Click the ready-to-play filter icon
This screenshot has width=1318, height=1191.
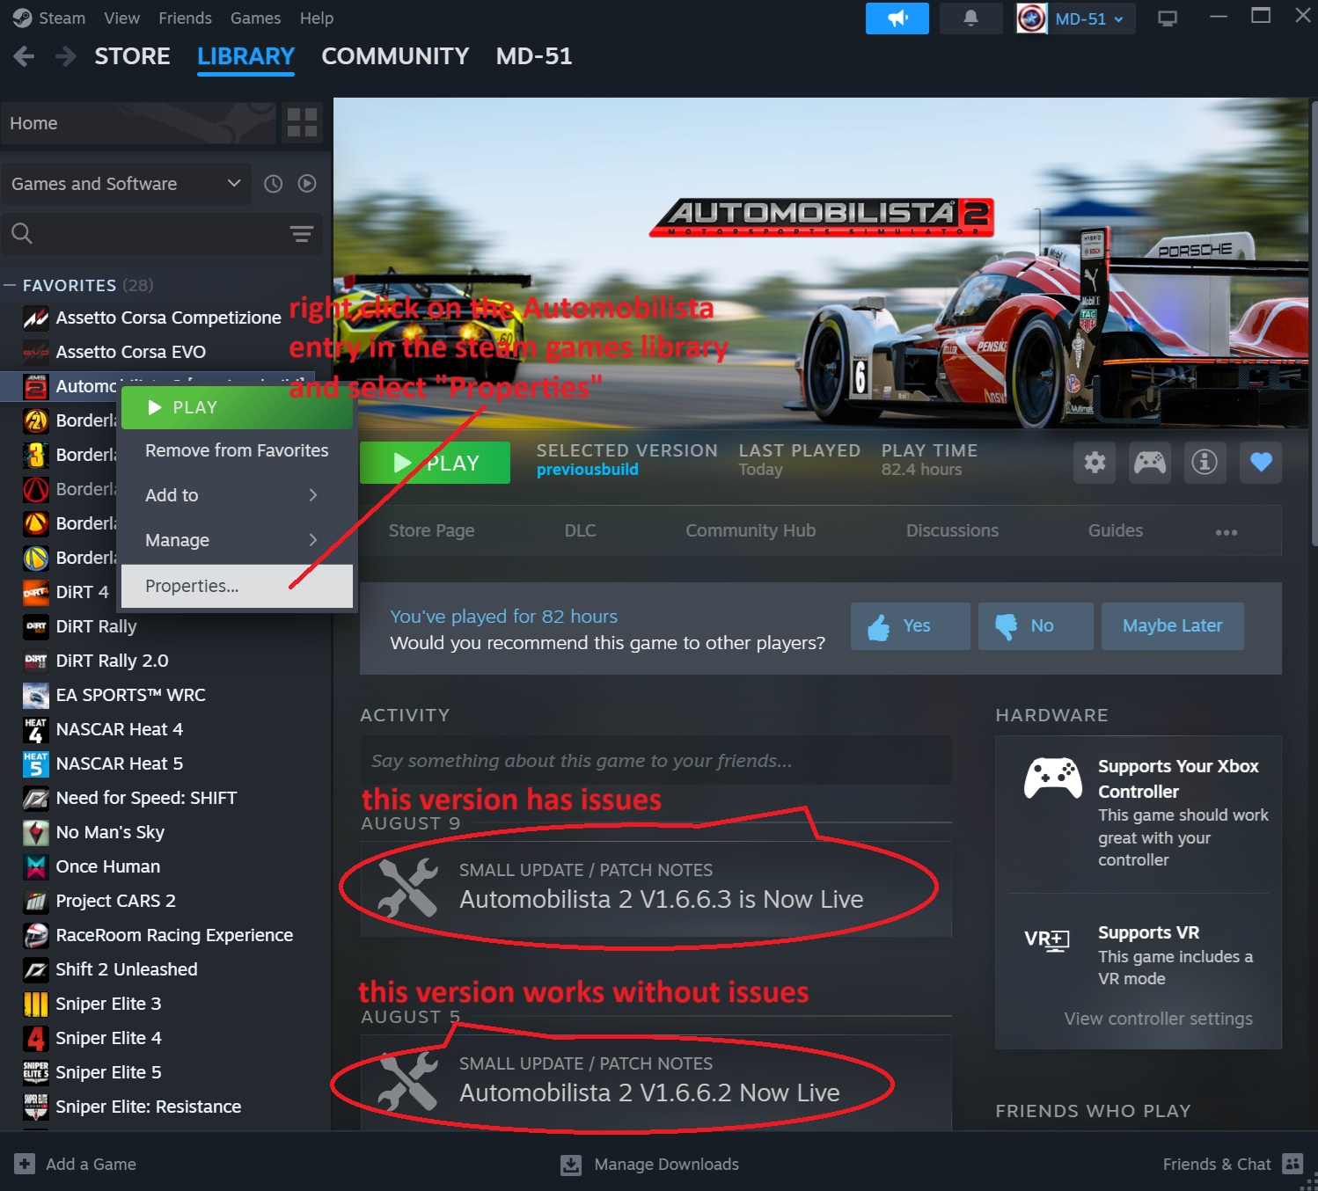307,184
